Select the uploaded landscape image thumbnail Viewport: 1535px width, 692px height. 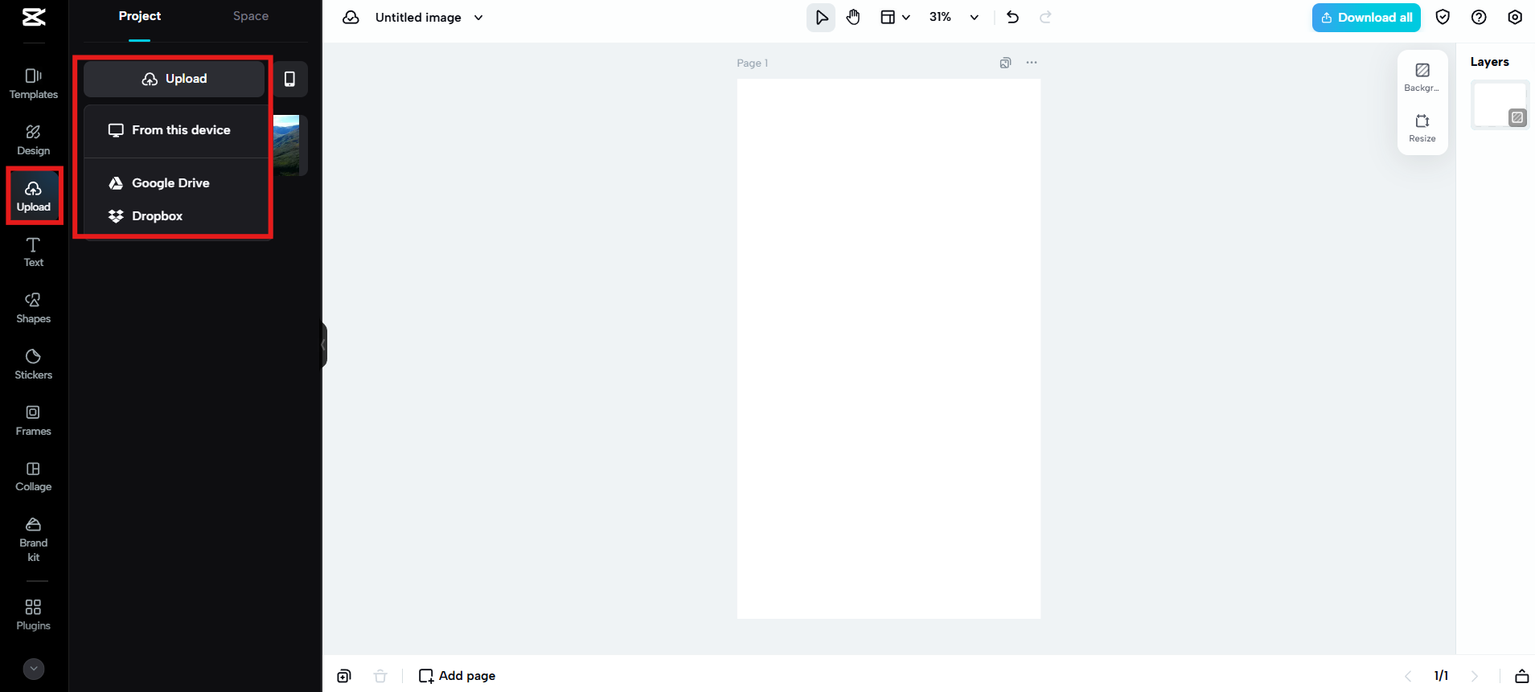287,145
